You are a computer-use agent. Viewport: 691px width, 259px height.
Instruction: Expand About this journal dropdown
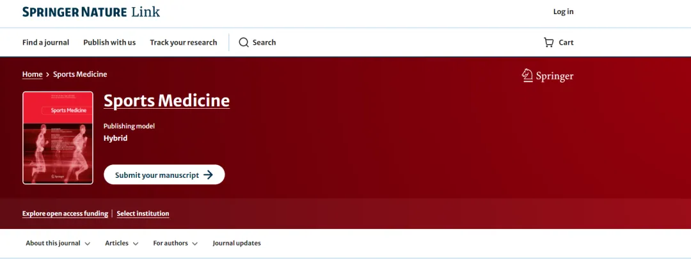pyautogui.click(x=58, y=243)
